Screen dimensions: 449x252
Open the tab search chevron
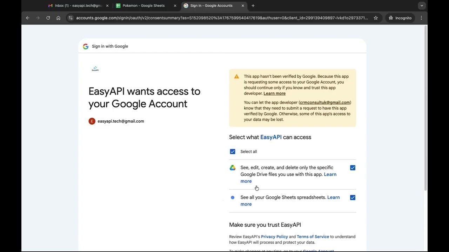click(x=422, y=5)
